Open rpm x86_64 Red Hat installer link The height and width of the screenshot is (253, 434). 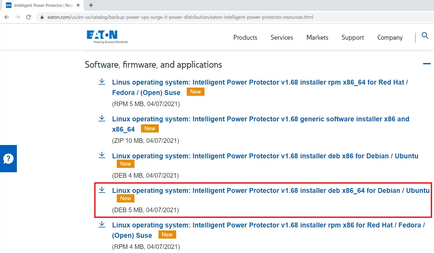[260, 87]
